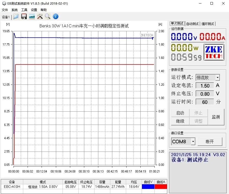229x194 pixels.
Task: Click the 启动 start button
Action: [x=180, y=113]
